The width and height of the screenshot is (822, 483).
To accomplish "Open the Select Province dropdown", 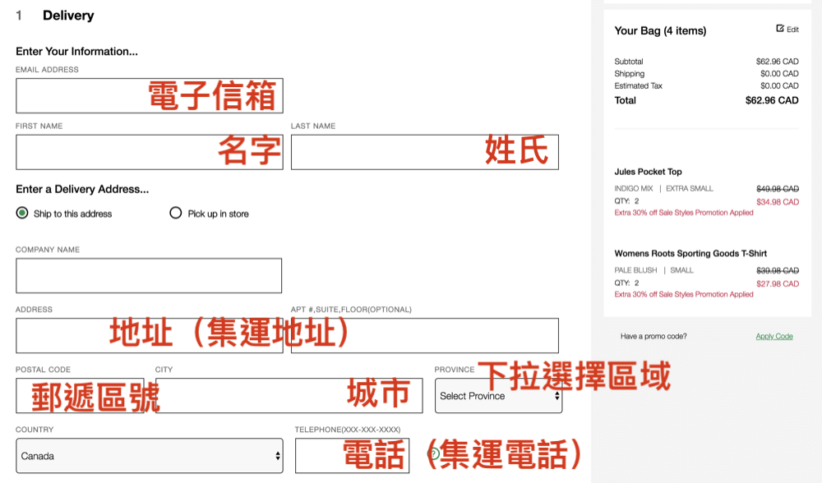I will [498, 396].
